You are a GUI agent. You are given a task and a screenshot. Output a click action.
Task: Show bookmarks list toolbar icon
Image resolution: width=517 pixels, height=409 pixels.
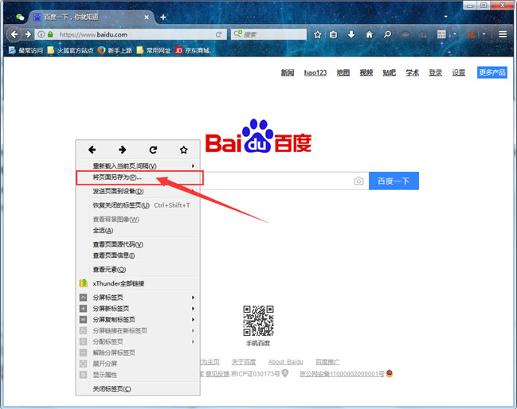pos(333,34)
